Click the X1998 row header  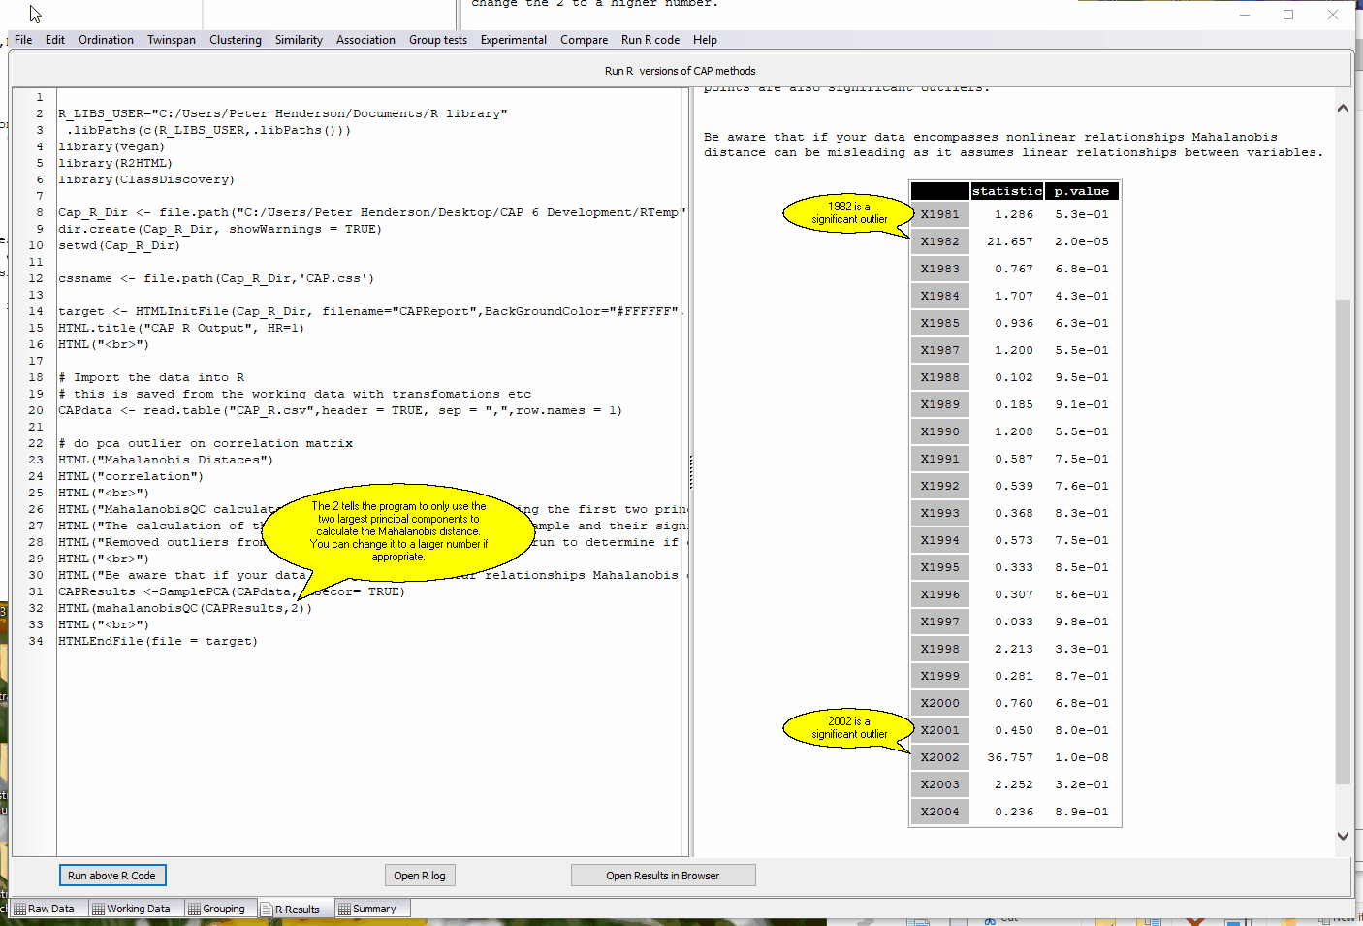[x=940, y=649]
